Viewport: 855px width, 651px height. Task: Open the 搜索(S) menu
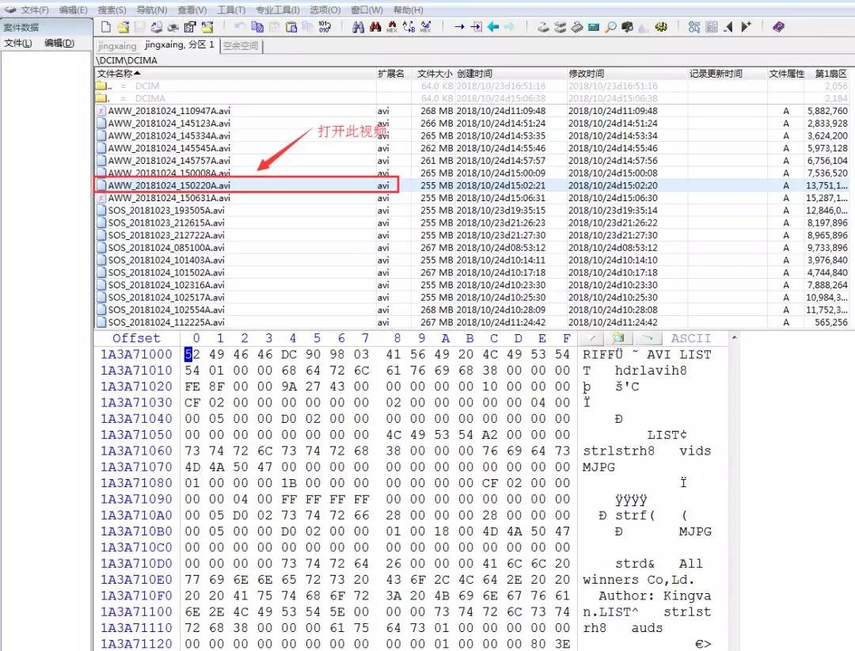112,10
